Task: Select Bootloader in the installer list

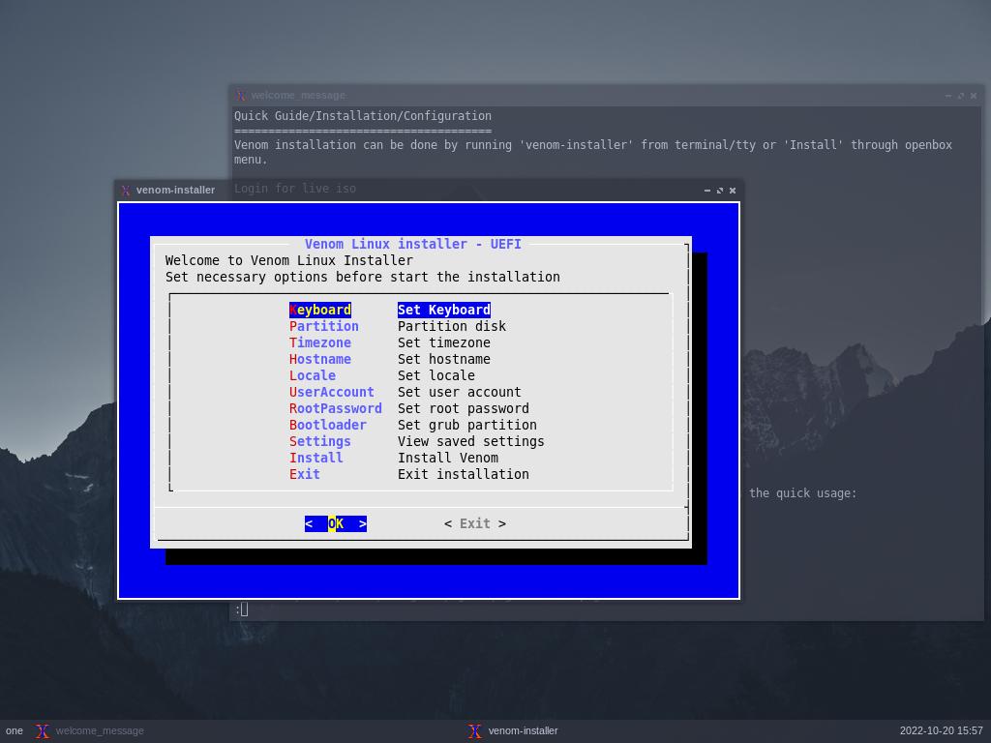Action: point(327,425)
